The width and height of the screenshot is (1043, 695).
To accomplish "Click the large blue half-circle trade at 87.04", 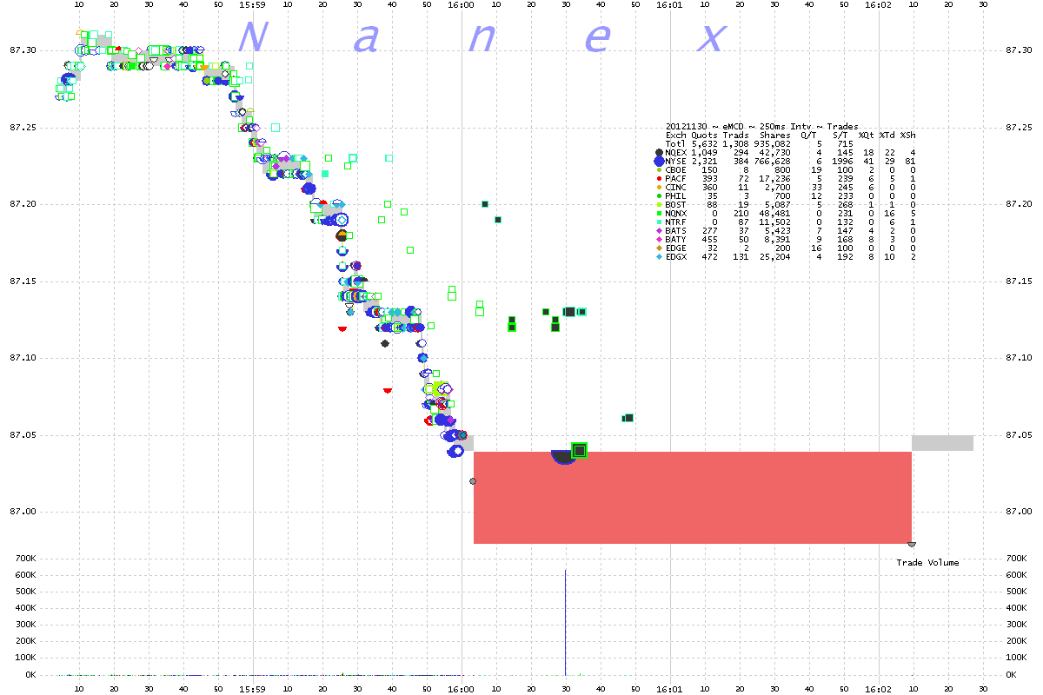I will 563,457.
